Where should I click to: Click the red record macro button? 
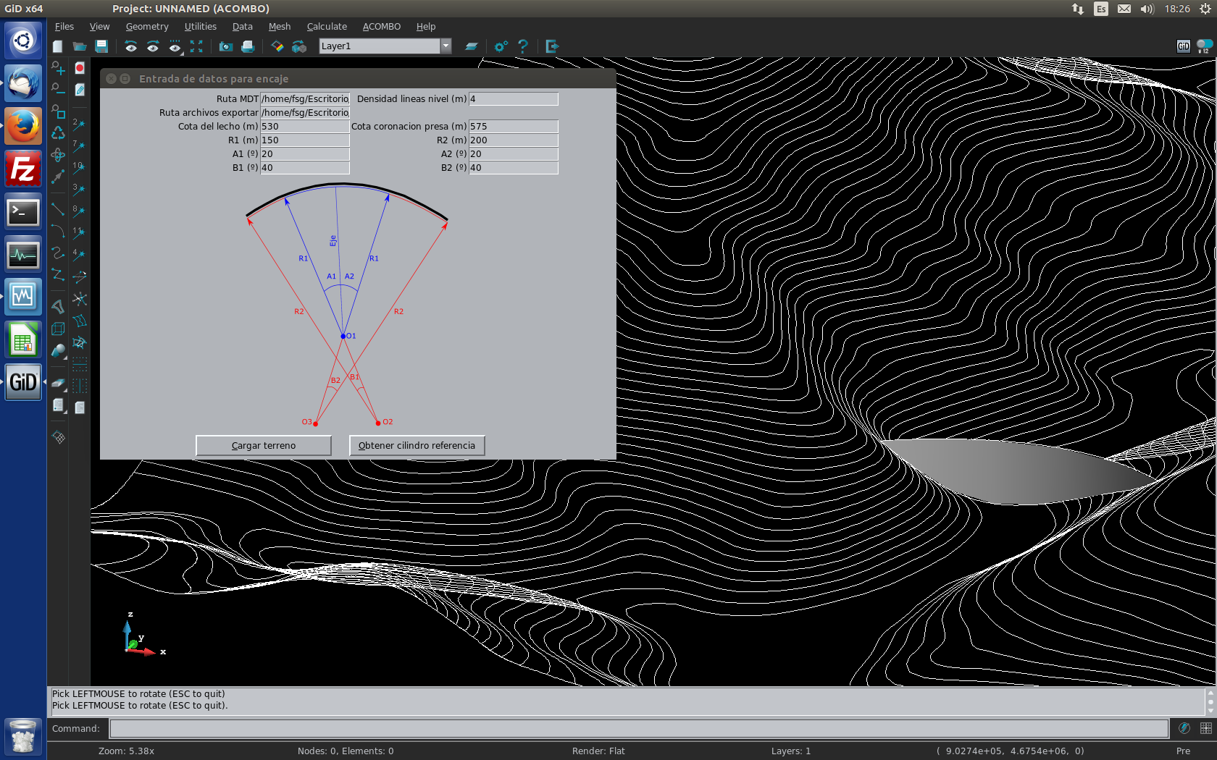pos(80,68)
